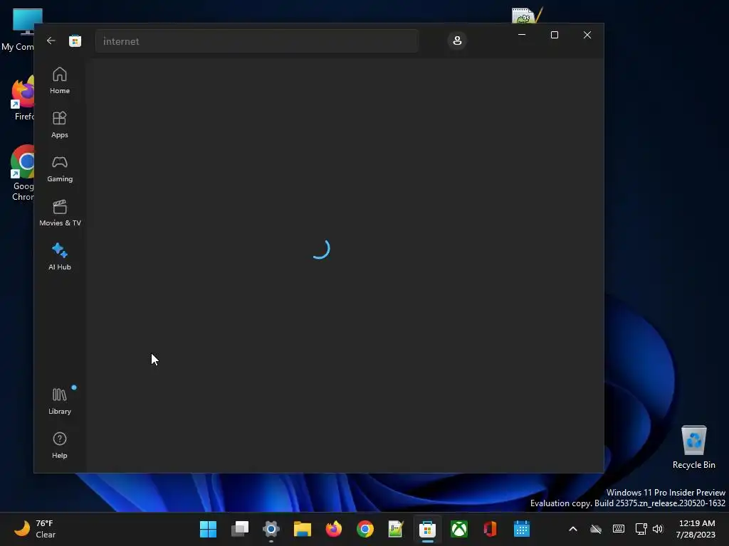
Task: Go back with the Store back arrow
Action: click(x=51, y=41)
